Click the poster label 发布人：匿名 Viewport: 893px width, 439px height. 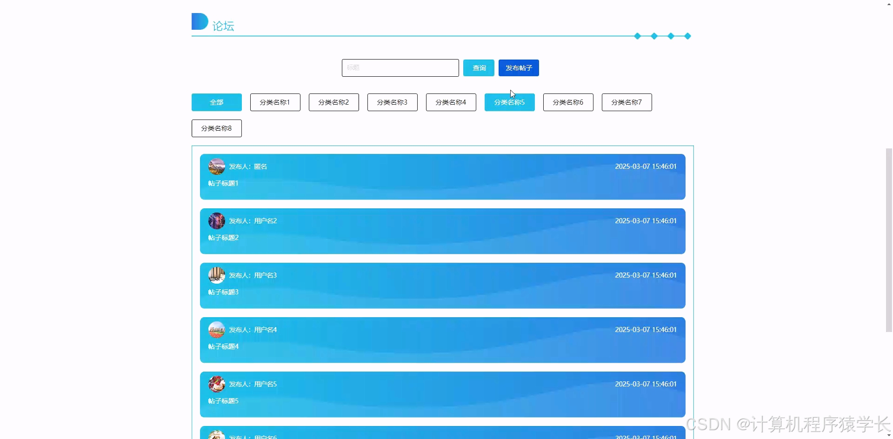click(x=248, y=166)
